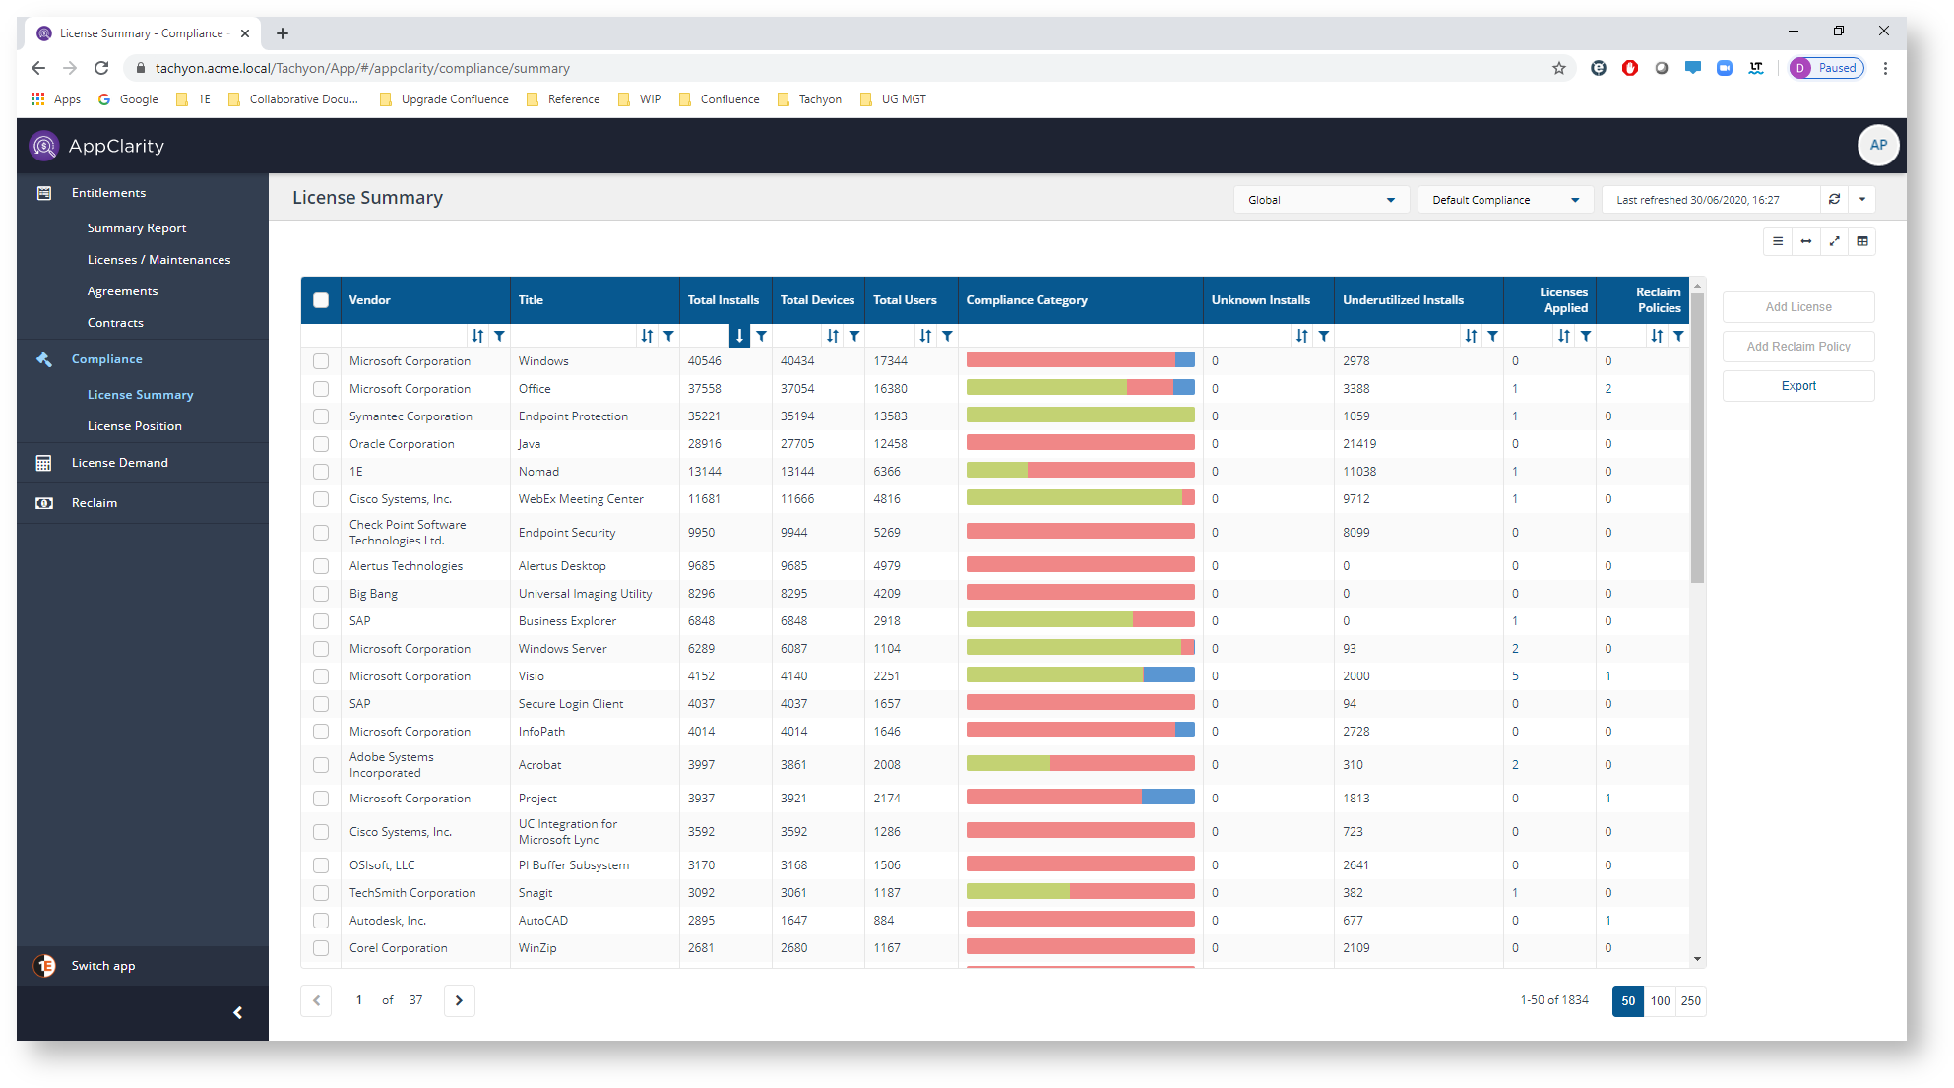Select the Microsoft Office row checkbox
1954x1088 pixels.
[321, 389]
